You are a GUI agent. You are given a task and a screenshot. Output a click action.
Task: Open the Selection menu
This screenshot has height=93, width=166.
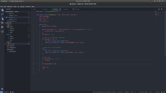pos(10,7)
